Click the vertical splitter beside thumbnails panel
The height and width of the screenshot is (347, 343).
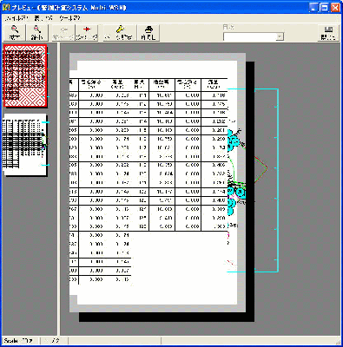pyautogui.click(x=58, y=189)
